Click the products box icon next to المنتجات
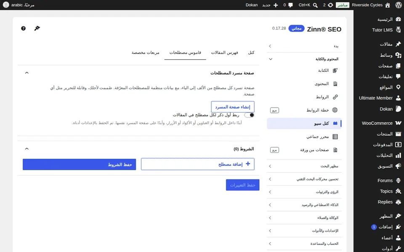The width and height of the screenshot is (404, 252). (399, 134)
